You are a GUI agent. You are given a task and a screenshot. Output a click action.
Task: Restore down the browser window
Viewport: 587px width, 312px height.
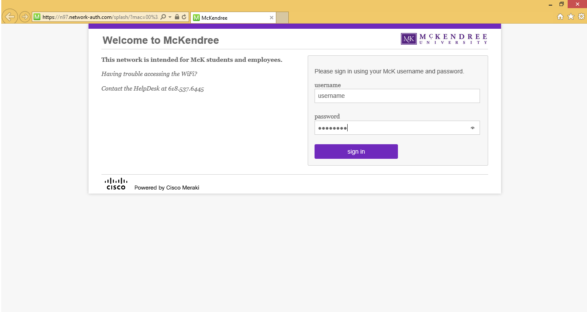[561, 4]
